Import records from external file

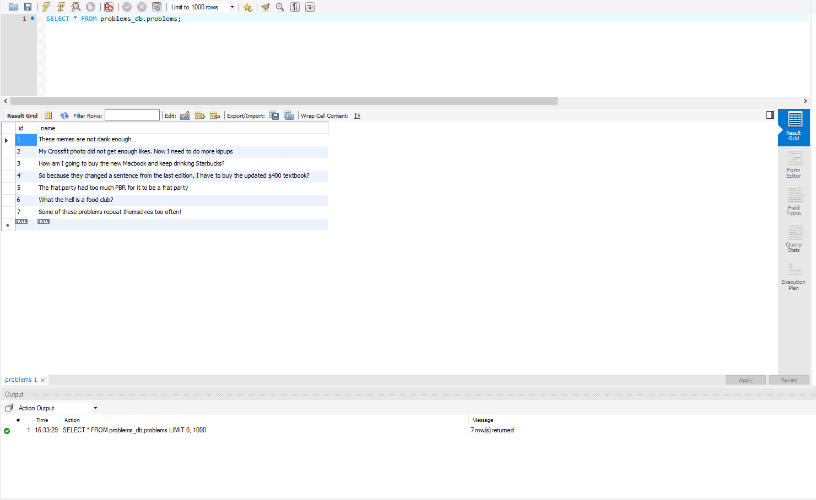click(x=289, y=116)
